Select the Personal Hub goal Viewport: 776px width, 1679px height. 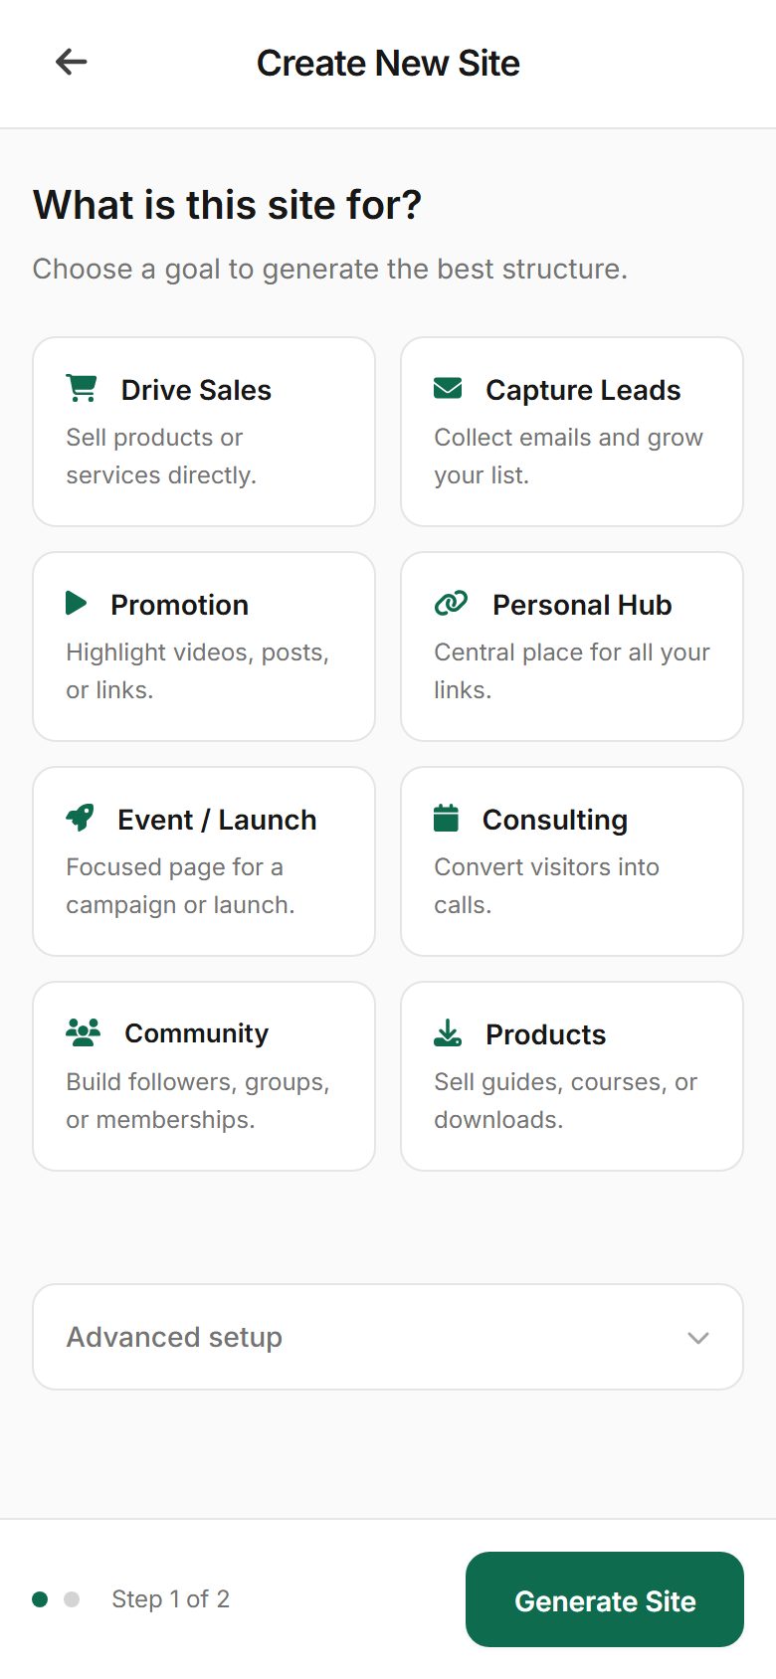click(x=571, y=646)
